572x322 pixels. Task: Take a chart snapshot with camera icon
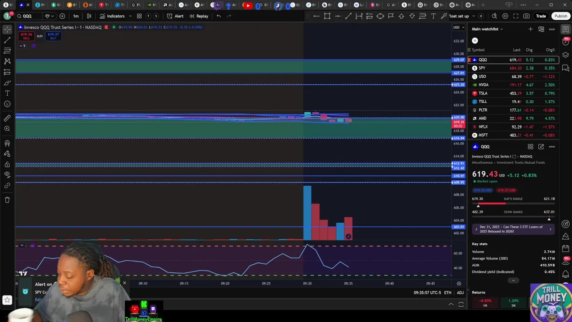[526, 16]
